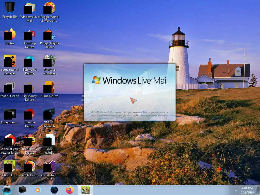Show hidden system tray icons arrow

coord(236,190)
